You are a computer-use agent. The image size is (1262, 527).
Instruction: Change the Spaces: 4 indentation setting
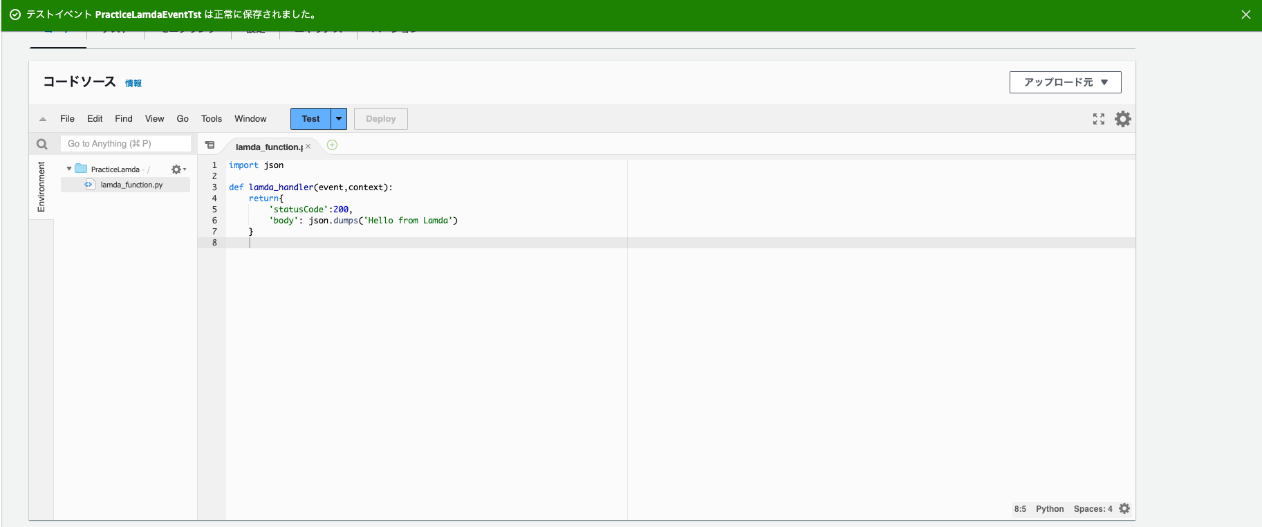1093,509
